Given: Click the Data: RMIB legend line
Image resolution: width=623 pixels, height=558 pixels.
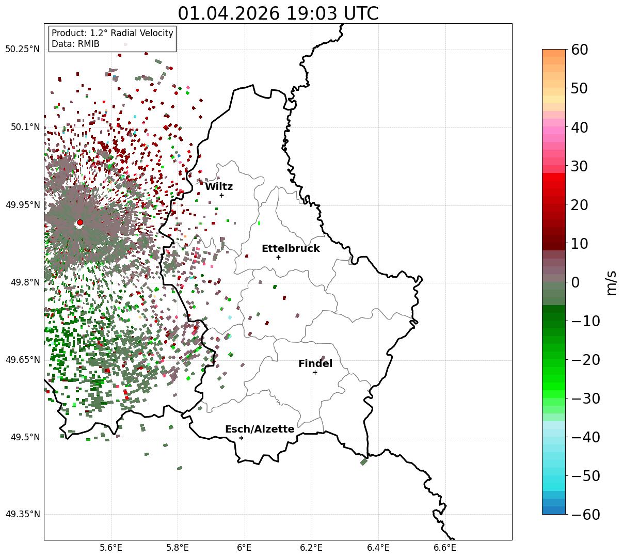Looking at the screenshot, I should tap(75, 44).
